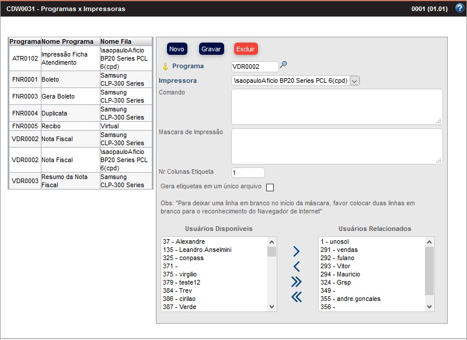Image resolution: width=467 pixels, height=340 pixels.
Task: Click the red Excluir button
Action: click(246, 49)
